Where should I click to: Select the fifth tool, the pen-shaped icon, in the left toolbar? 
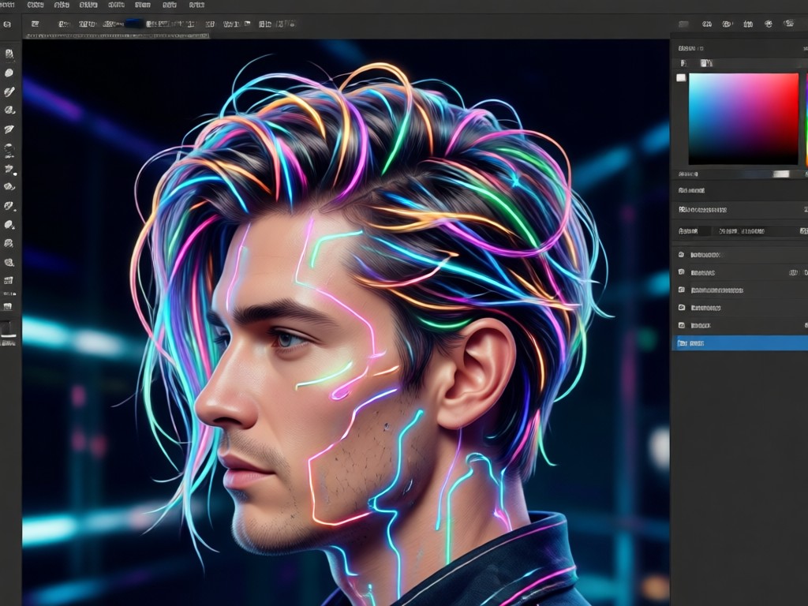click(x=9, y=129)
